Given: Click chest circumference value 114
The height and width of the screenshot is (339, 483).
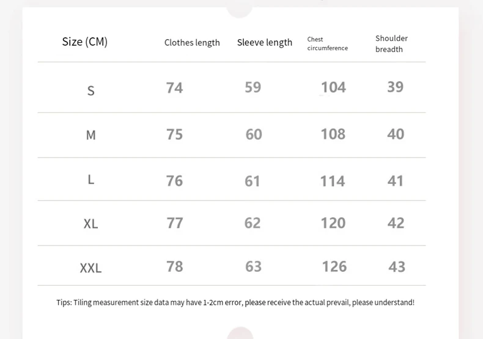Looking at the screenshot, I should [333, 181].
